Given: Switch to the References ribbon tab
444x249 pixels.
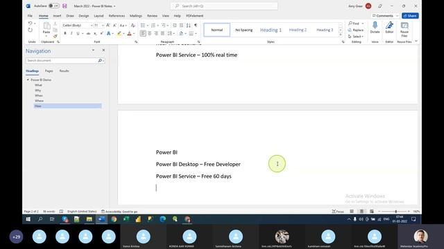Looking at the screenshot, I should pyautogui.click(x=117, y=16).
